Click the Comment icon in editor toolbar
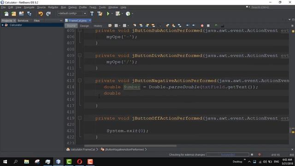Image resolution: width=295 pixels, height=166 pixels. coord(216,25)
